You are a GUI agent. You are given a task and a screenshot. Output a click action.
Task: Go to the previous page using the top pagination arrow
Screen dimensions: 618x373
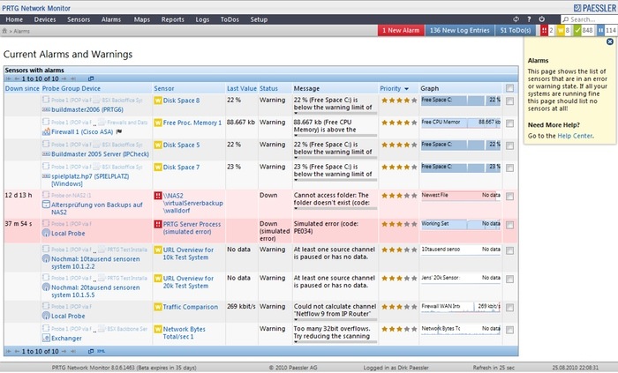click(17, 78)
